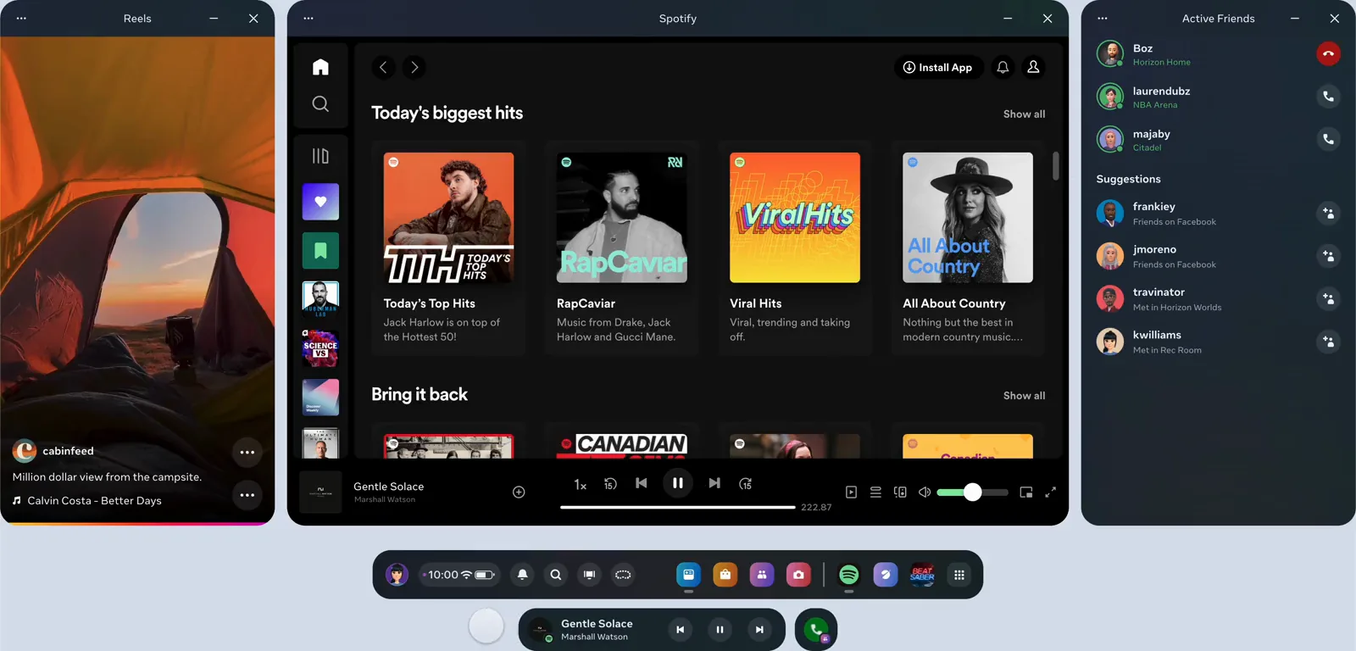Skip back 15 seconds in Spotify player
Image resolution: width=1356 pixels, height=651 pixels.
tap(610, 483)
